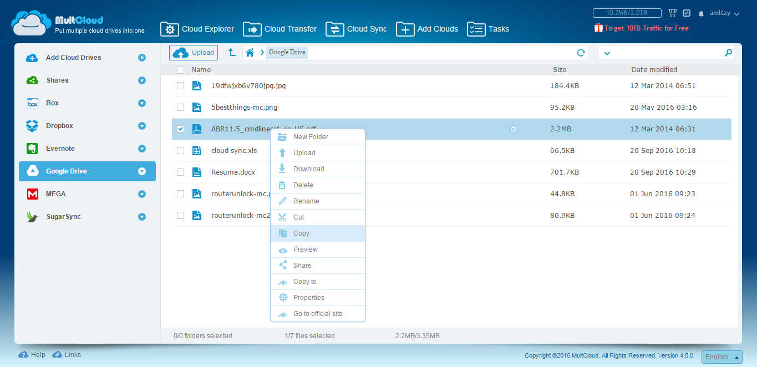Click the refresh icon in the path bar
Screen dimensions: 757x367
pyautogui.click(x=581, y=53)
